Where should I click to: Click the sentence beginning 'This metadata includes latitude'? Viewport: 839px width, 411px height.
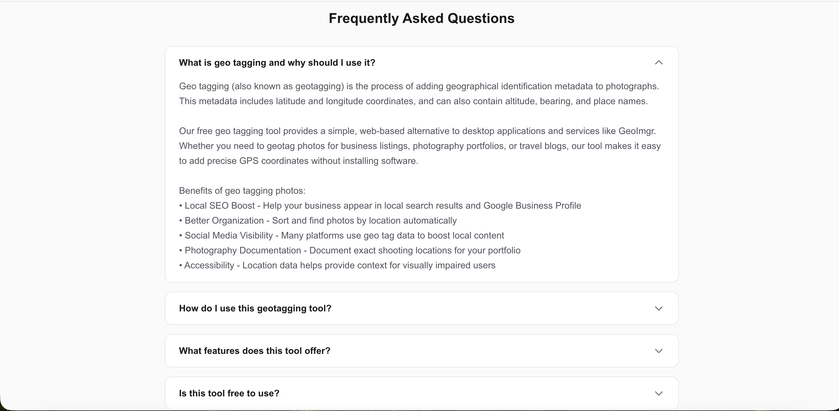tap(413, 101)
